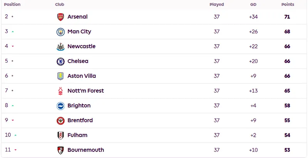Open the Arsenal club name link
The width and height of the screenshot is (308, 158).
pos(77,17)
